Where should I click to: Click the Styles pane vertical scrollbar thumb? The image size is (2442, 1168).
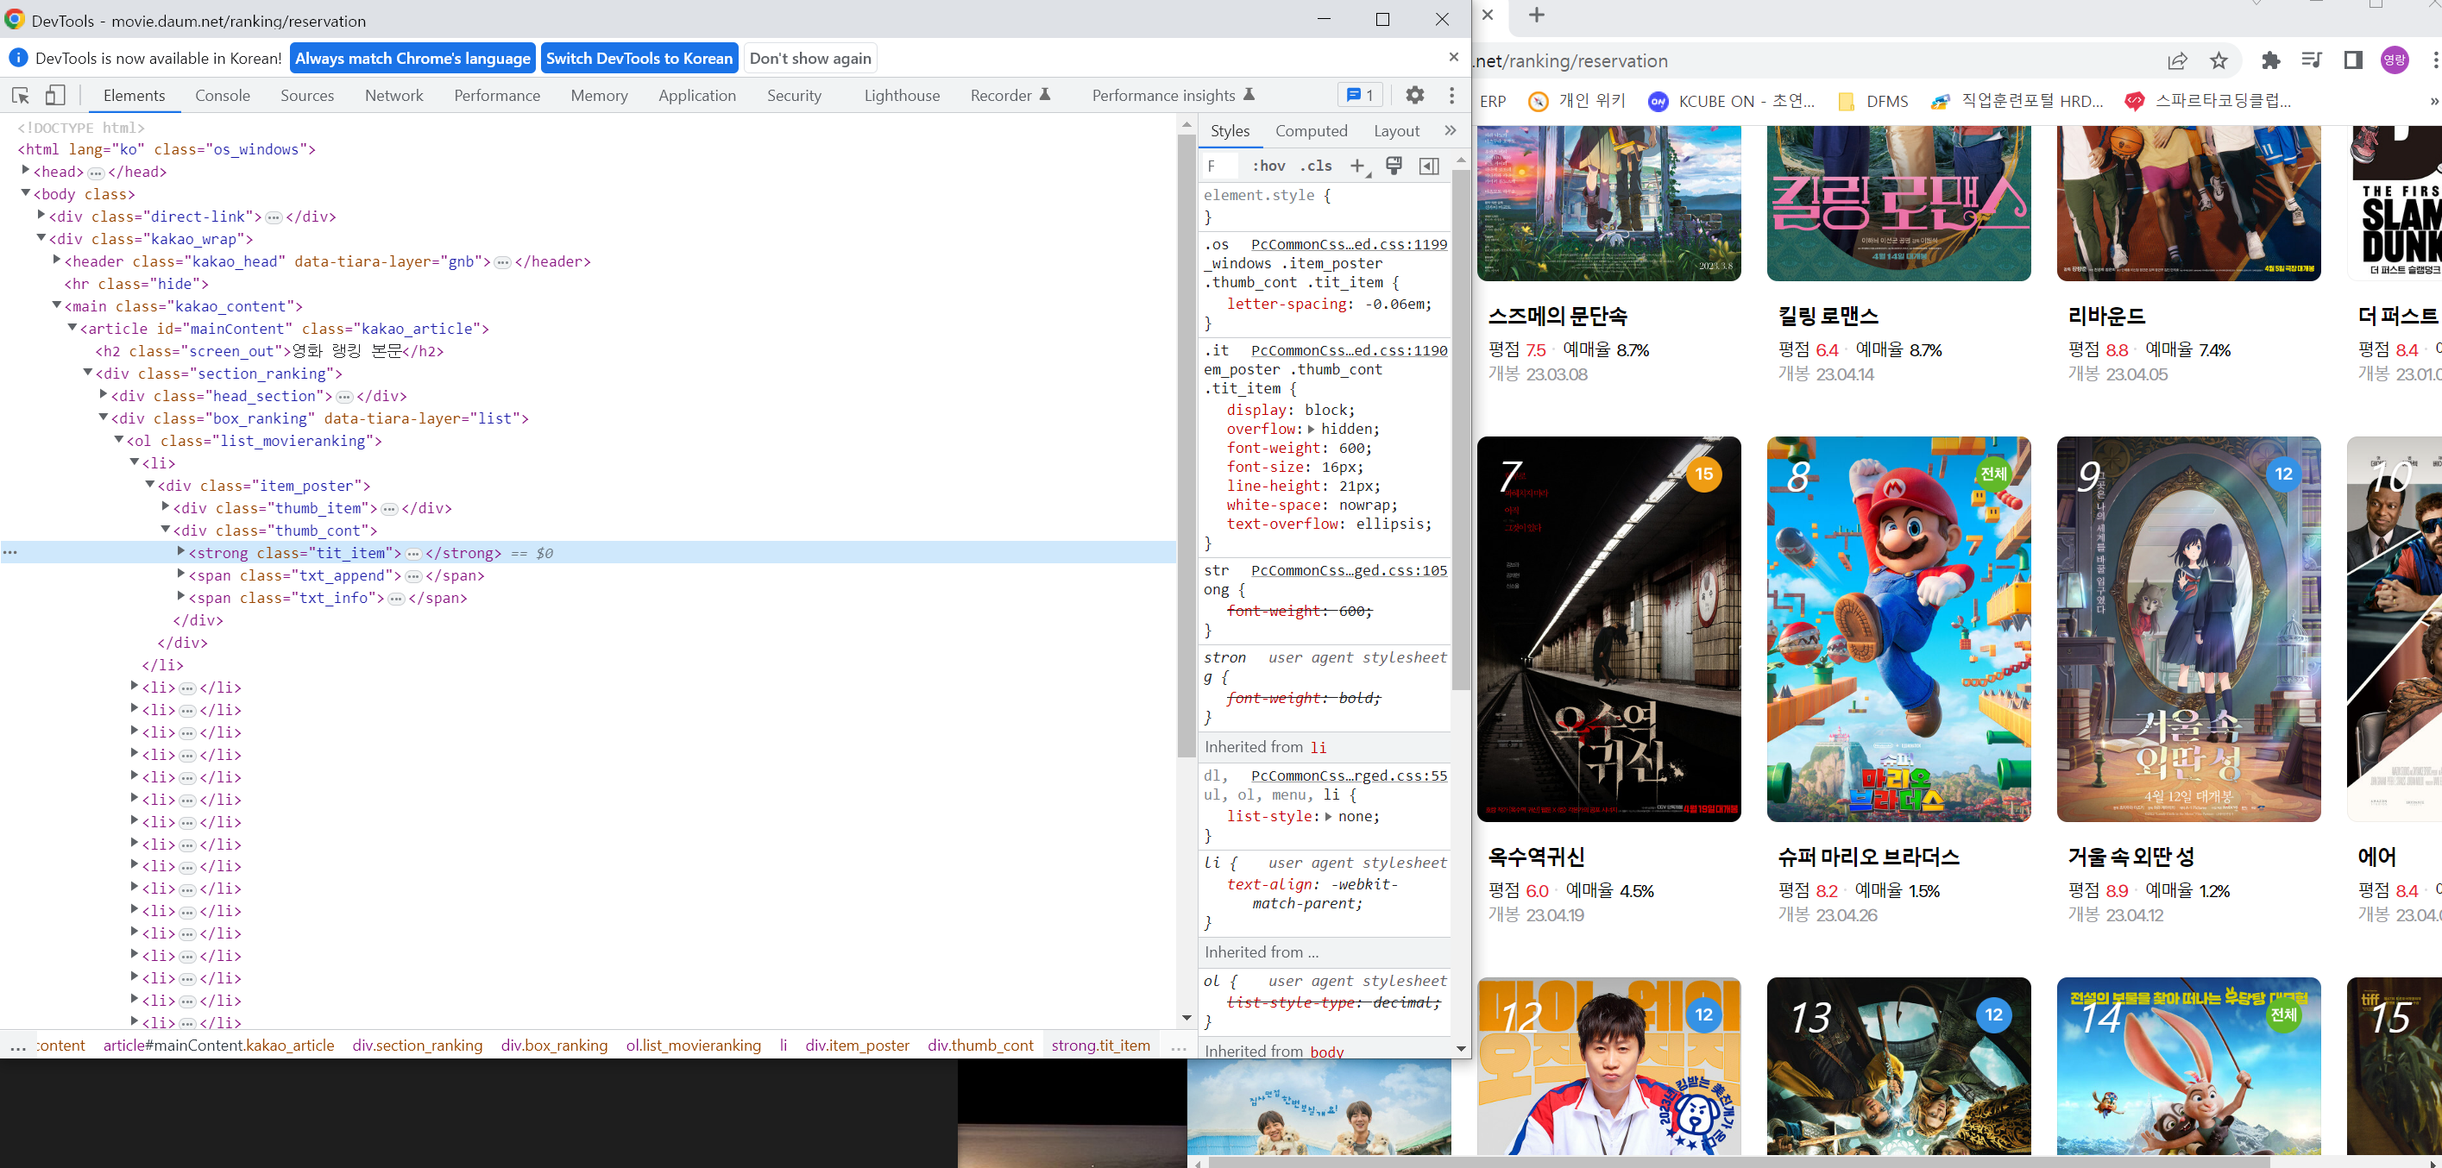coord(1461,430)
